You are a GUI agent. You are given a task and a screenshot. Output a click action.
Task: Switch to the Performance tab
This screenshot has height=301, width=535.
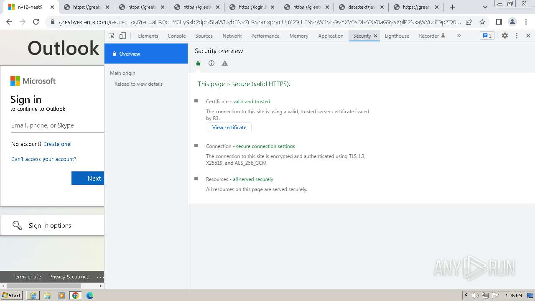265,36
